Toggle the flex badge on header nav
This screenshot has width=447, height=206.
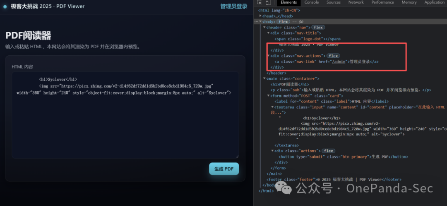[318, 27]
